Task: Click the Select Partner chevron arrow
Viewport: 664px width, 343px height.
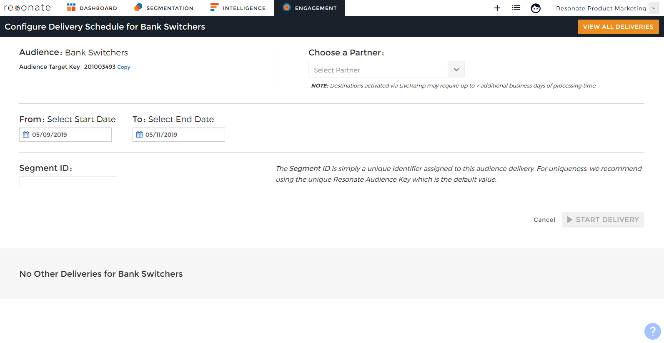Action: (x=456, y=70)
